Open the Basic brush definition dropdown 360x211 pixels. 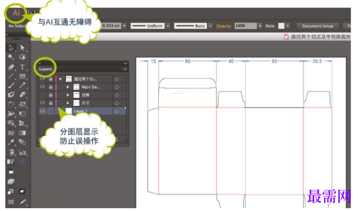point(210,26)
